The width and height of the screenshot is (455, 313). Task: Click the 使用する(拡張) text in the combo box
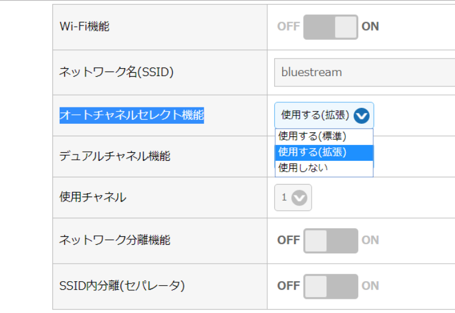315,115
